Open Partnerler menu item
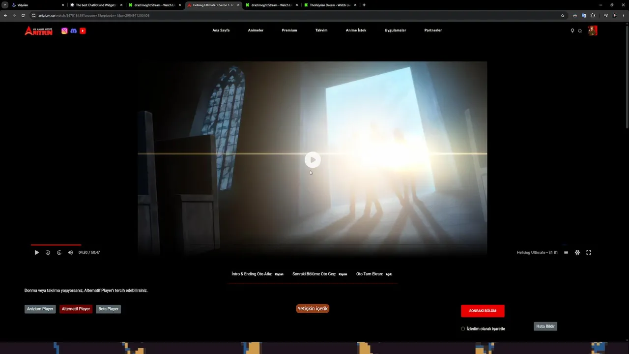This screenshot has height=354, width=629. coord(433,30)
